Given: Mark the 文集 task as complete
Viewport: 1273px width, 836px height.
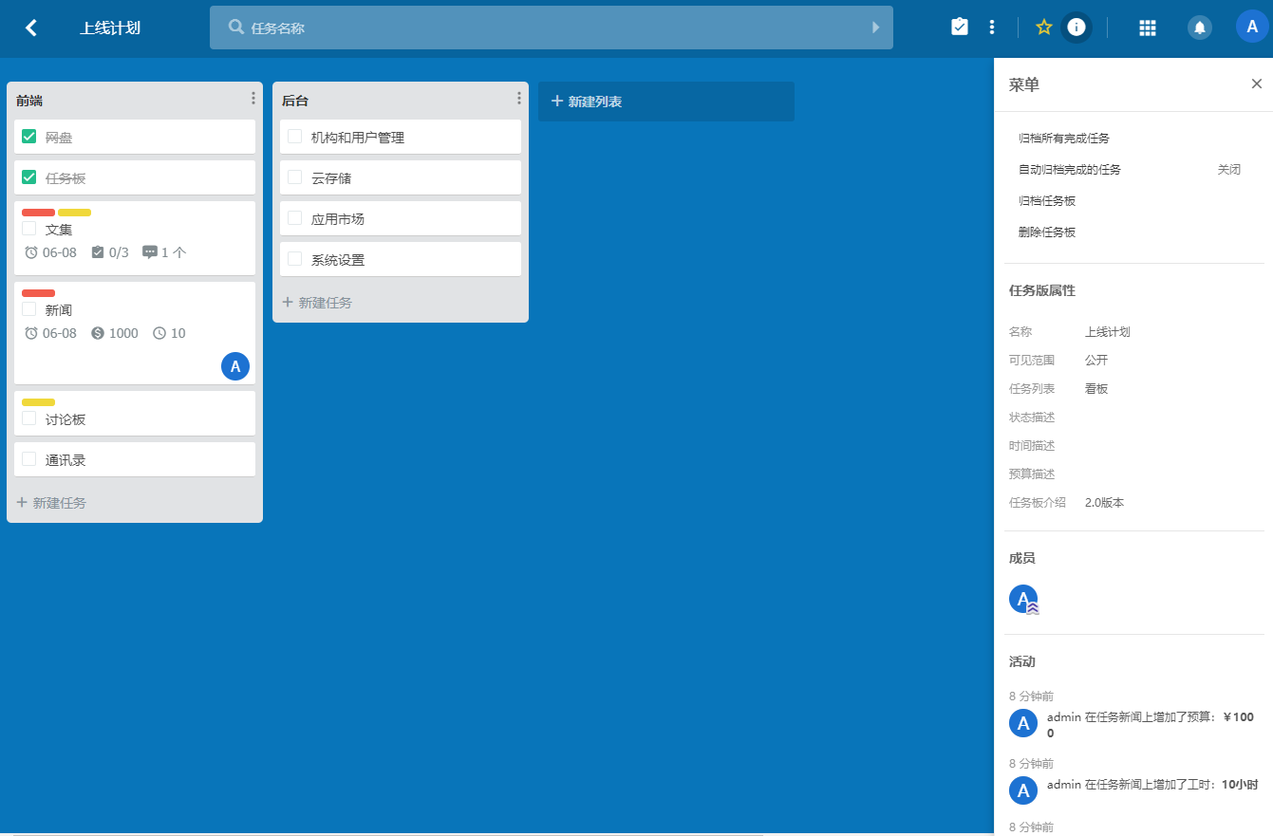Looking at the screenshot, I should pos(29,229).
